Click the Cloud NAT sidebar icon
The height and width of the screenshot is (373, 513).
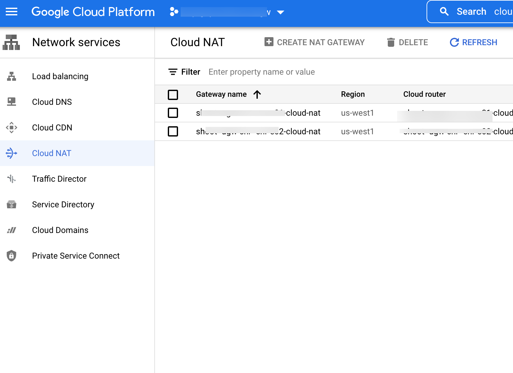(x=12, y=153)
